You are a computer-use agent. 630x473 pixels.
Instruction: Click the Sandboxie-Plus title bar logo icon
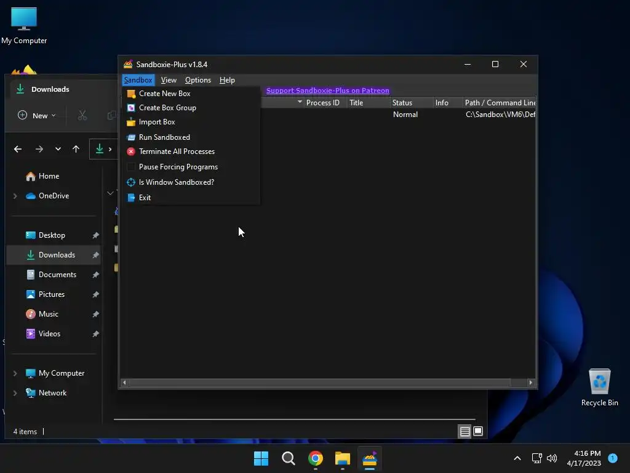point(128,64)
